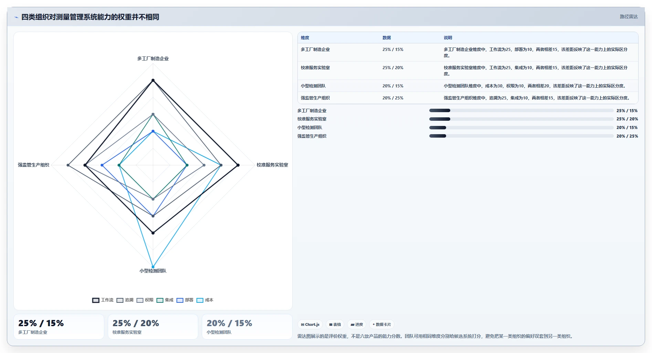Toggle the 追溯 legend series

click(x=125, y=300)
